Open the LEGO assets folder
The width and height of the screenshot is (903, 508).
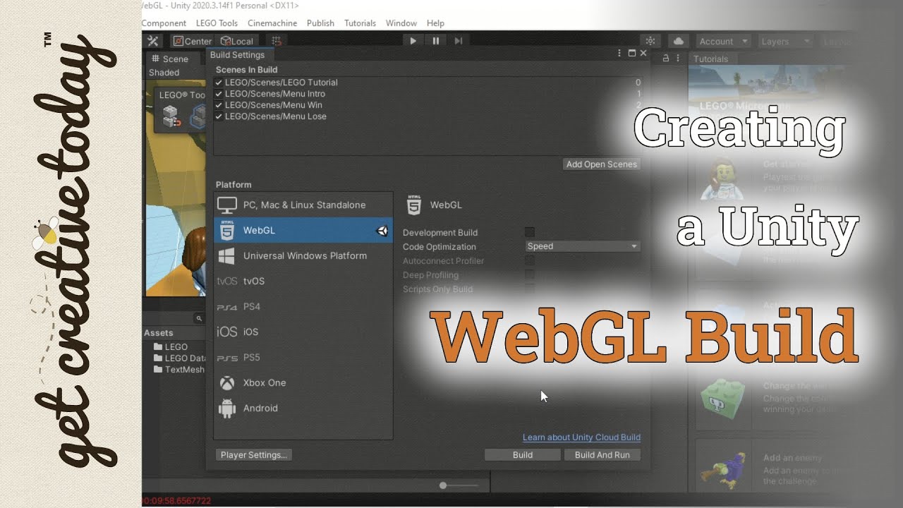(170, 346)
